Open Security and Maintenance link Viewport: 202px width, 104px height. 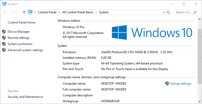point(25,97)
